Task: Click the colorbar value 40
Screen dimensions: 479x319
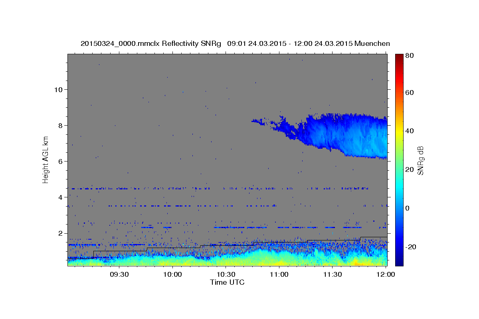Action: [x=409, y=131]
